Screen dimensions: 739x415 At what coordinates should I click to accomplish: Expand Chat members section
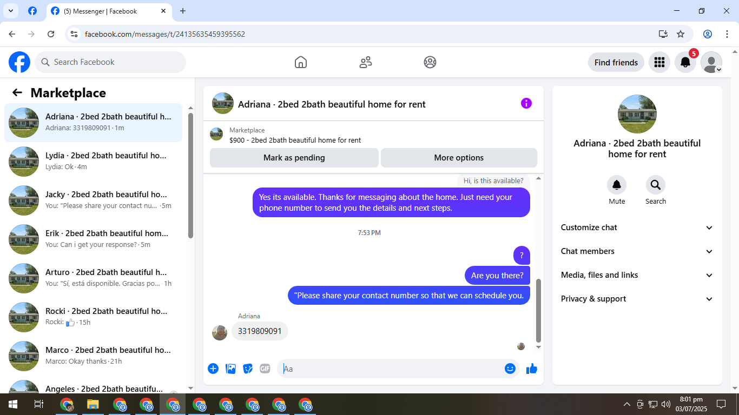pos(637,251)
